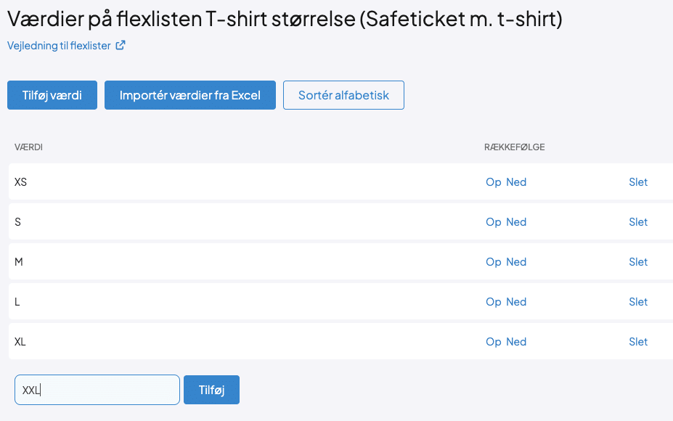Focus the new value field containing XXL

[x=97, y=390]
